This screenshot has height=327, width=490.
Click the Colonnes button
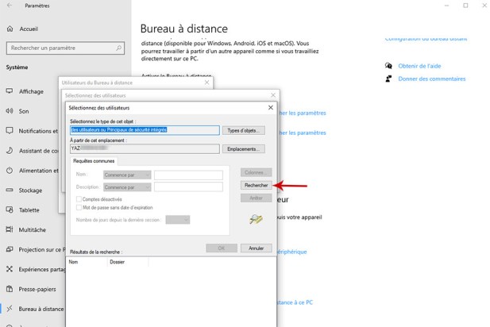click(257, 172)
